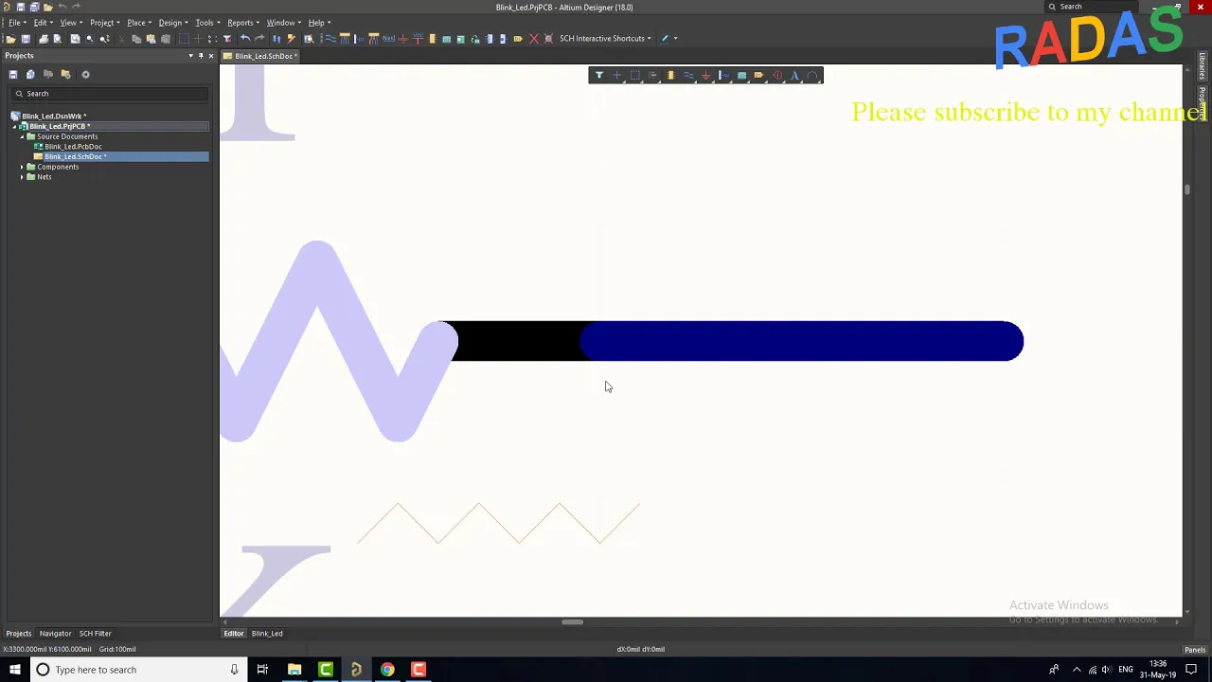
Task: Place a port using yellow tag icon
Action: 758,76
